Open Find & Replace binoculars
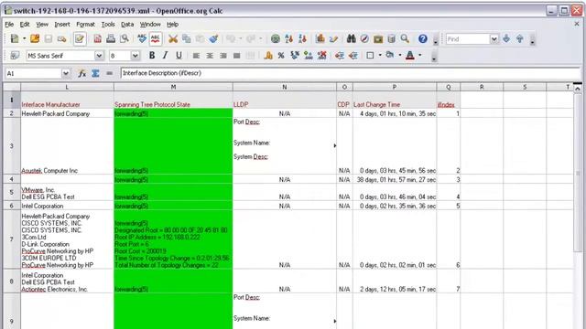This screenshot has width=586, height=329. [x=351, y=38]
